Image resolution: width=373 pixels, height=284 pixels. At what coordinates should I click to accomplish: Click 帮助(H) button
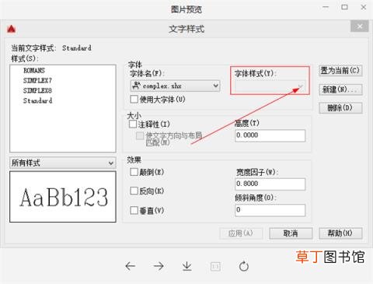coord(340,233)
